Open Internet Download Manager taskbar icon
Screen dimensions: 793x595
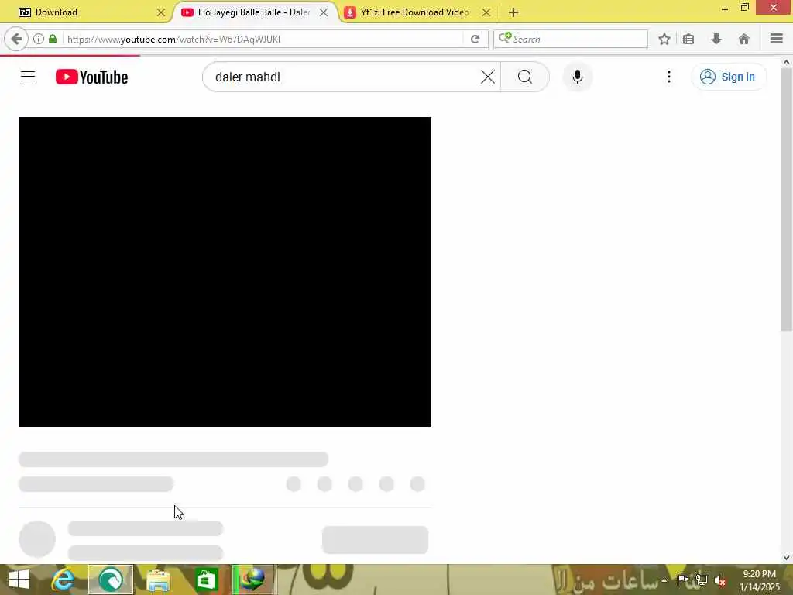[x=254, y=580]
